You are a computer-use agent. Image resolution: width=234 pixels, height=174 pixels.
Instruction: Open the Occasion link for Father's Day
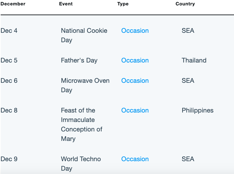pos(135,60)
